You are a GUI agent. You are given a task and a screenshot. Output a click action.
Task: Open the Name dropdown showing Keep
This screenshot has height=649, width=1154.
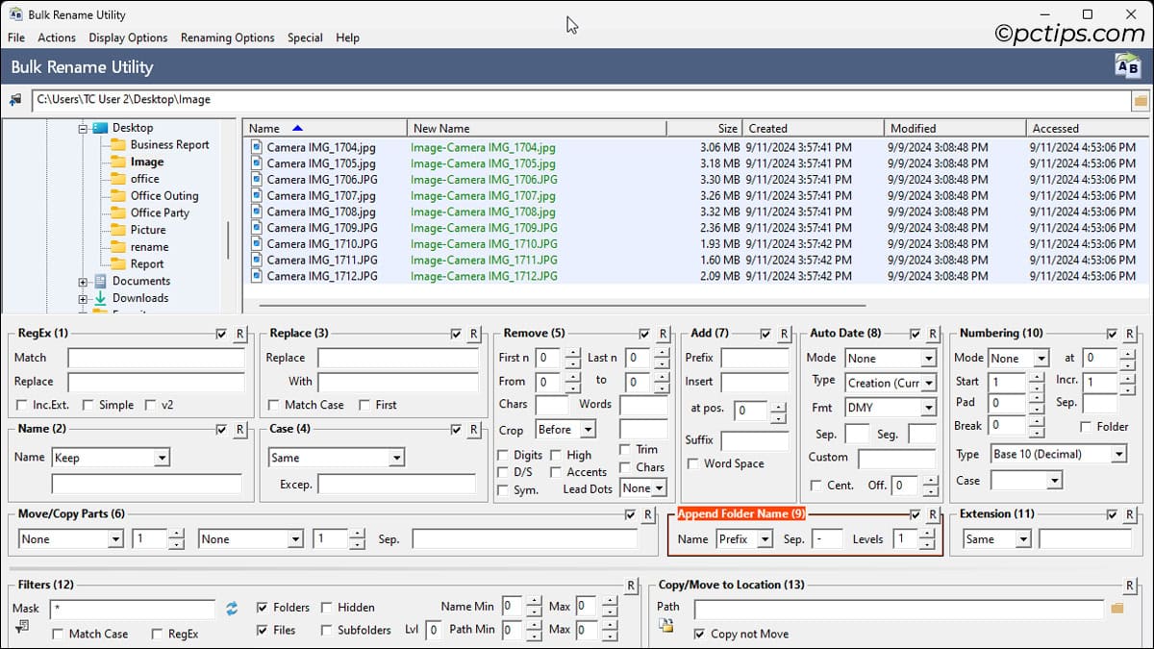111,458
